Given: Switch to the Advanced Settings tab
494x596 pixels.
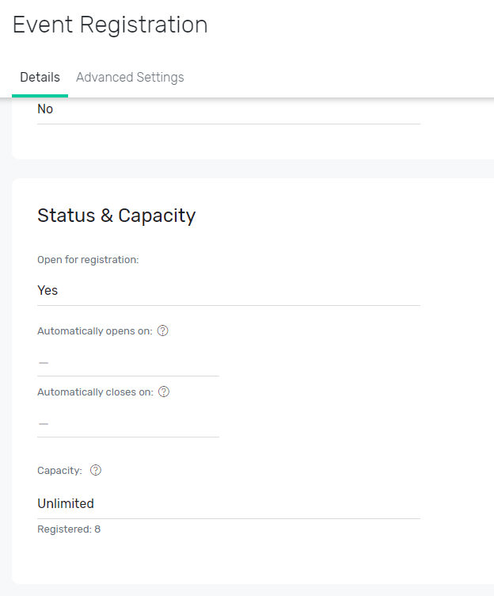Looking at the screenshot, I should (x=130, y=78).
